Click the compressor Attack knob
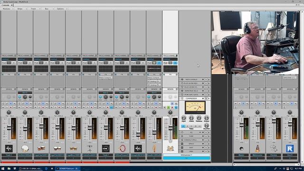304x171 pixels. click(x=191, y=118)
